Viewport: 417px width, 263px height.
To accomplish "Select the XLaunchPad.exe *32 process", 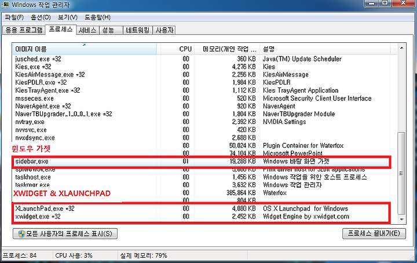I will 45,209.
